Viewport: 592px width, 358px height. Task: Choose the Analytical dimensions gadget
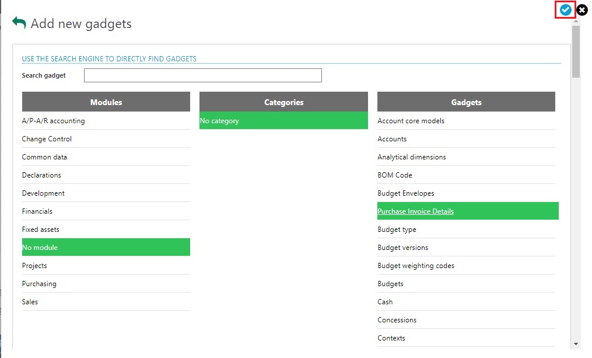(411, 157)
